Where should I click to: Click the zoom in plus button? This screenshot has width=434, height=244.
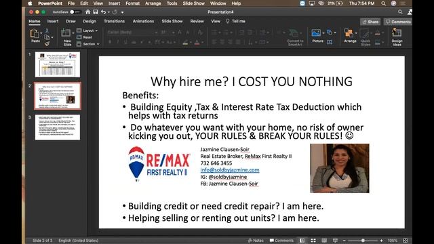click(381, 241)
